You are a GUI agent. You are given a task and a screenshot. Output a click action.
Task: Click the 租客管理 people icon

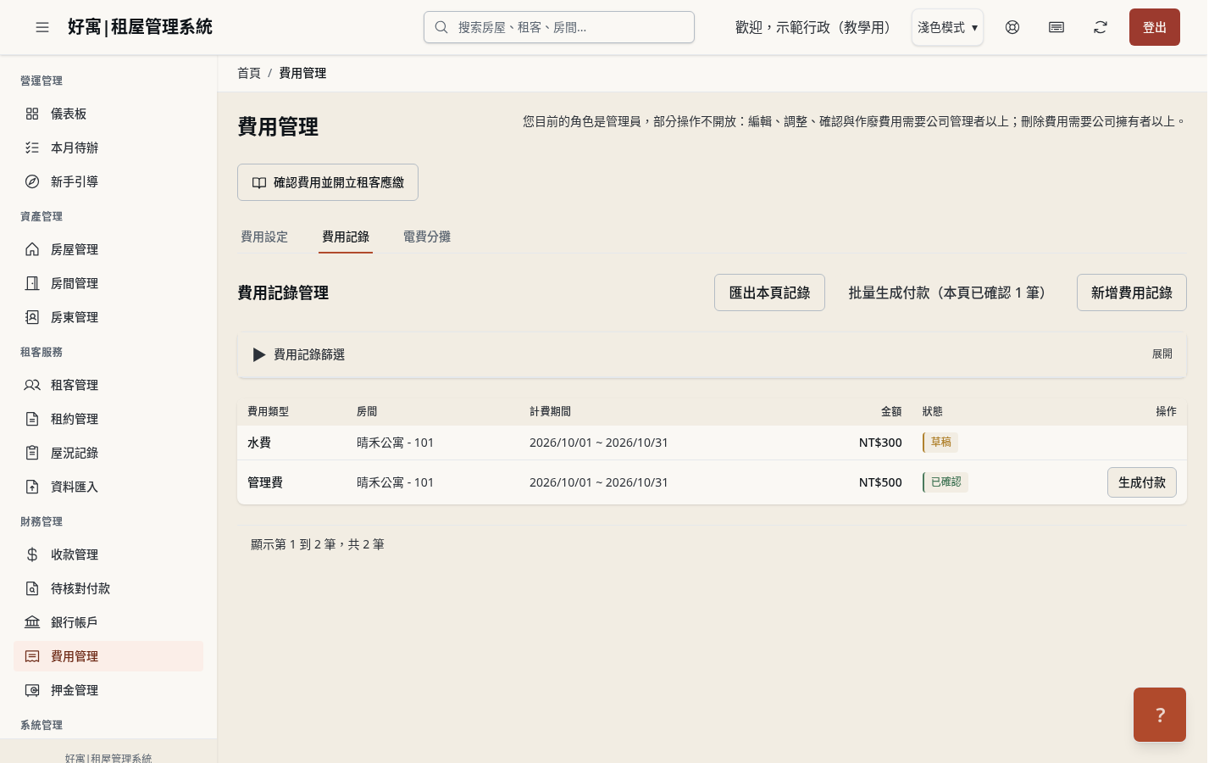coord(32,385)
